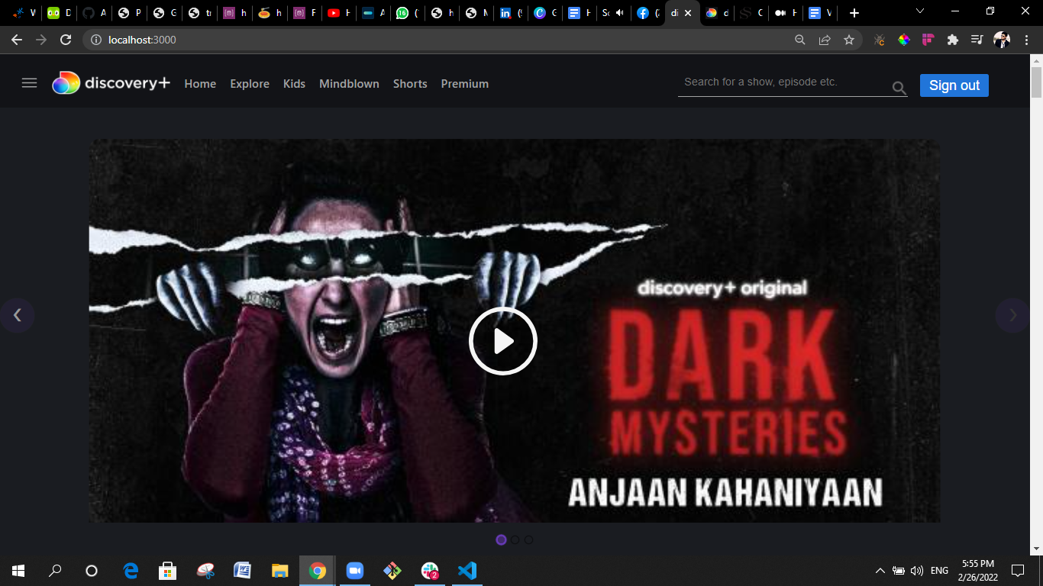Click the Dark Mysteries banner image
1043x586 pixels.
click(x=515, y=330)
